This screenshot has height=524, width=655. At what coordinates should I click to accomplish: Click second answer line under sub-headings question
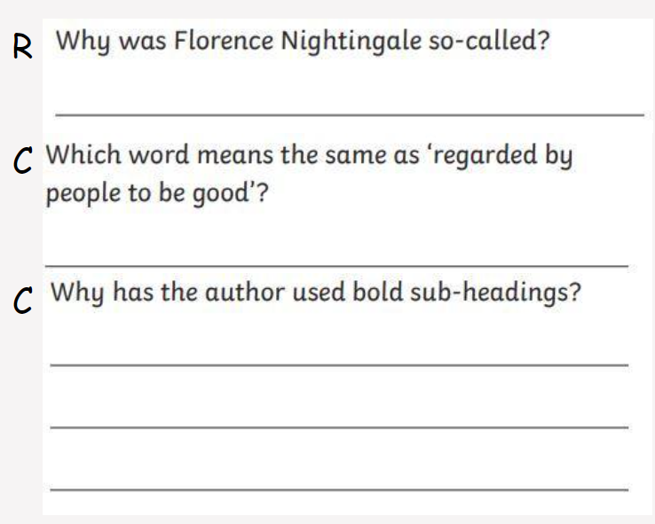coord(339,427)
